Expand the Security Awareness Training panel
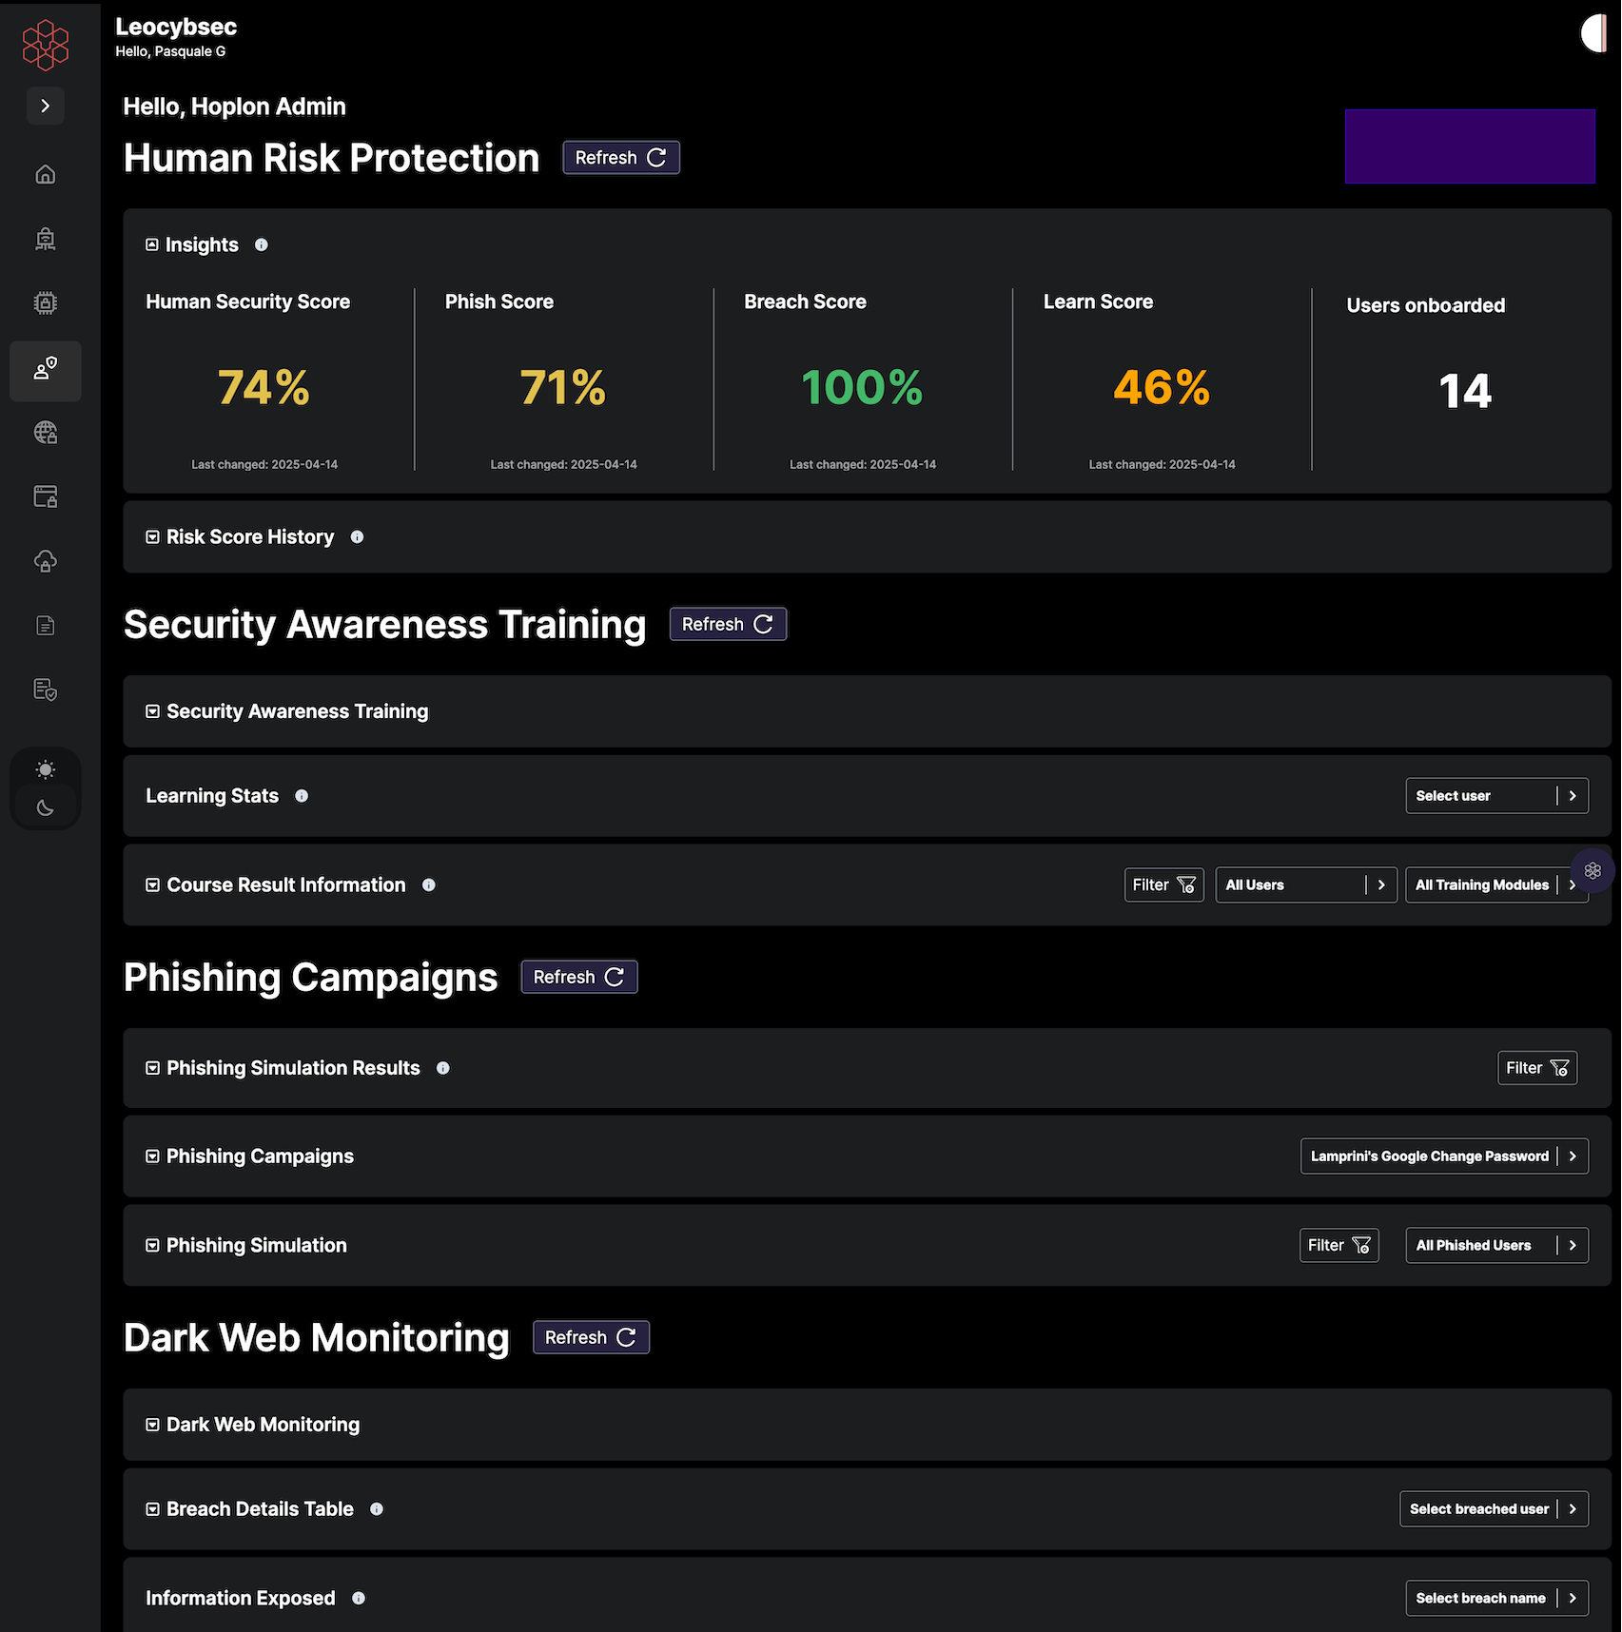Viewport: 1622px width, 1632px height. click(x=152, y=711)
